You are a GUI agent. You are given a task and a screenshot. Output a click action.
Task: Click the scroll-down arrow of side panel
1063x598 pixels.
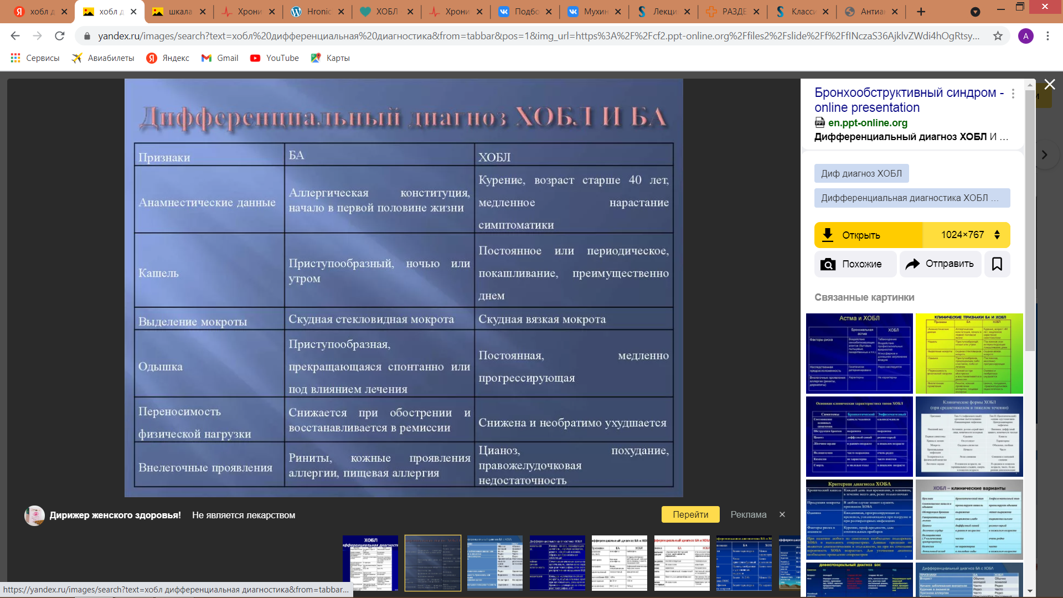pos(1030,591)
